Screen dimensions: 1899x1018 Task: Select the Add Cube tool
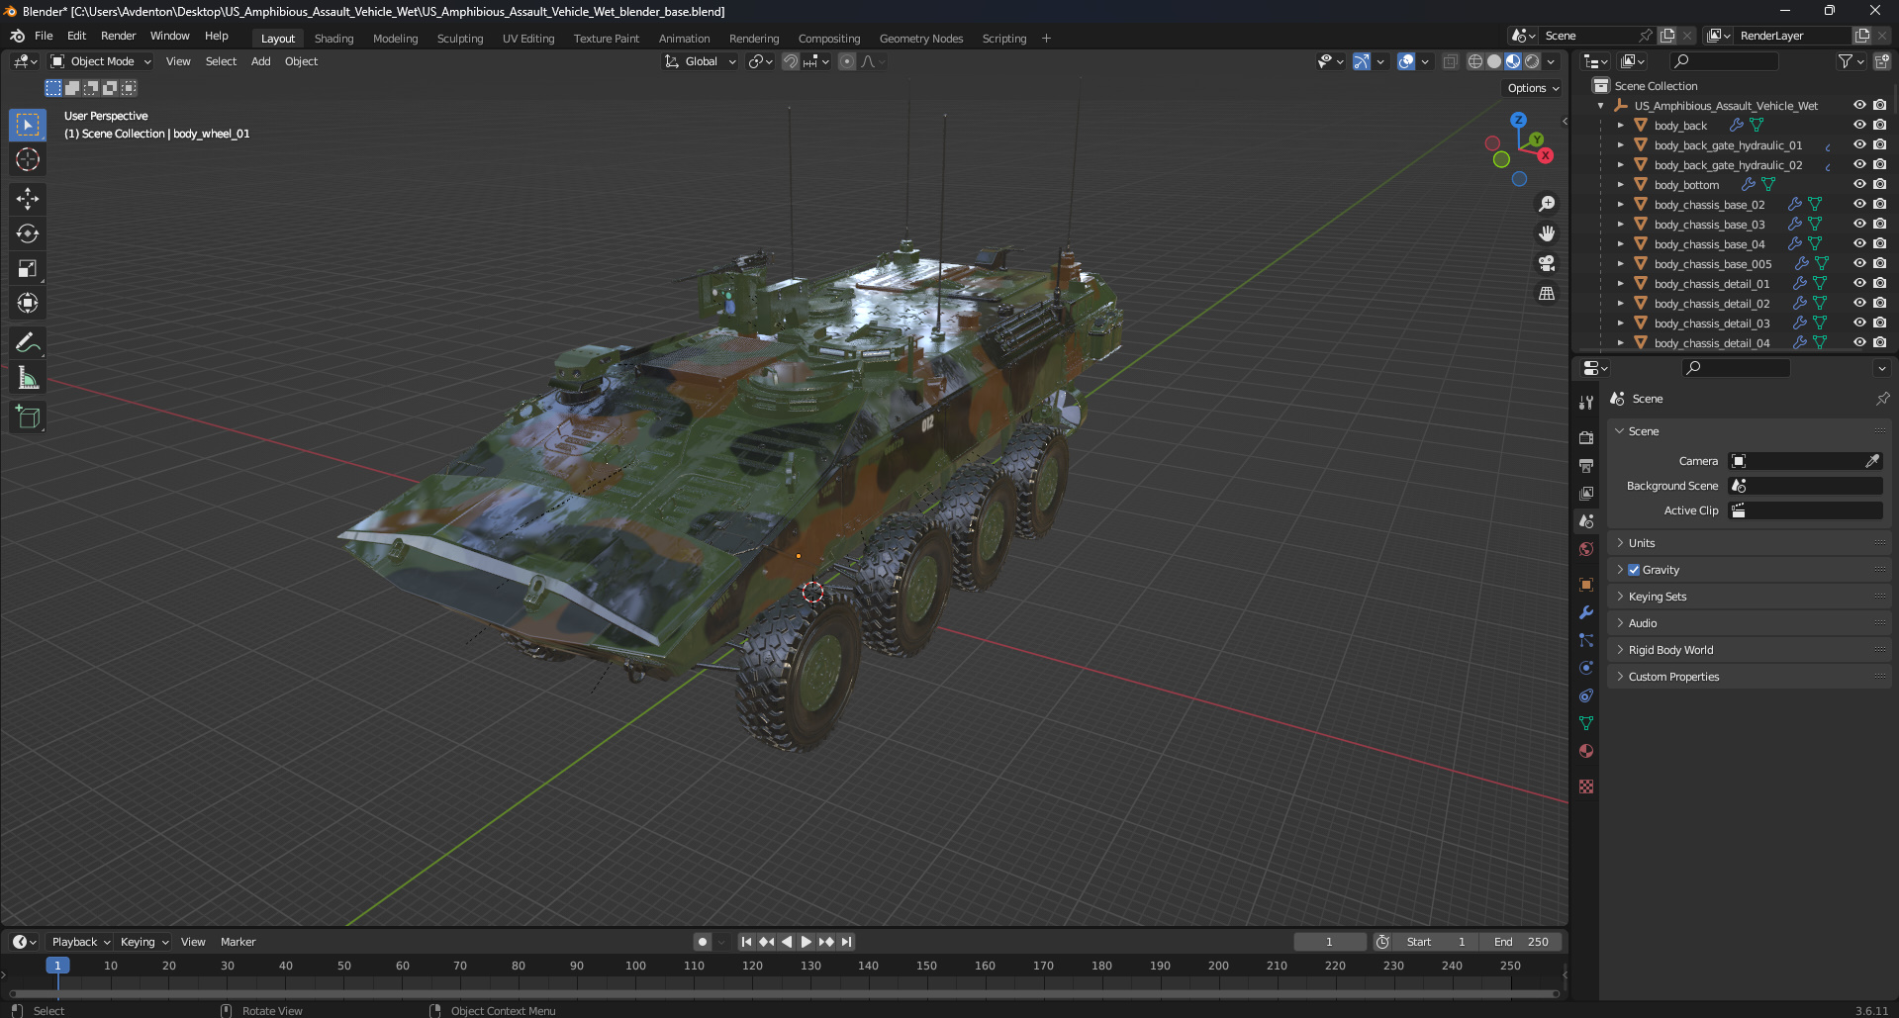pos(28,417)
